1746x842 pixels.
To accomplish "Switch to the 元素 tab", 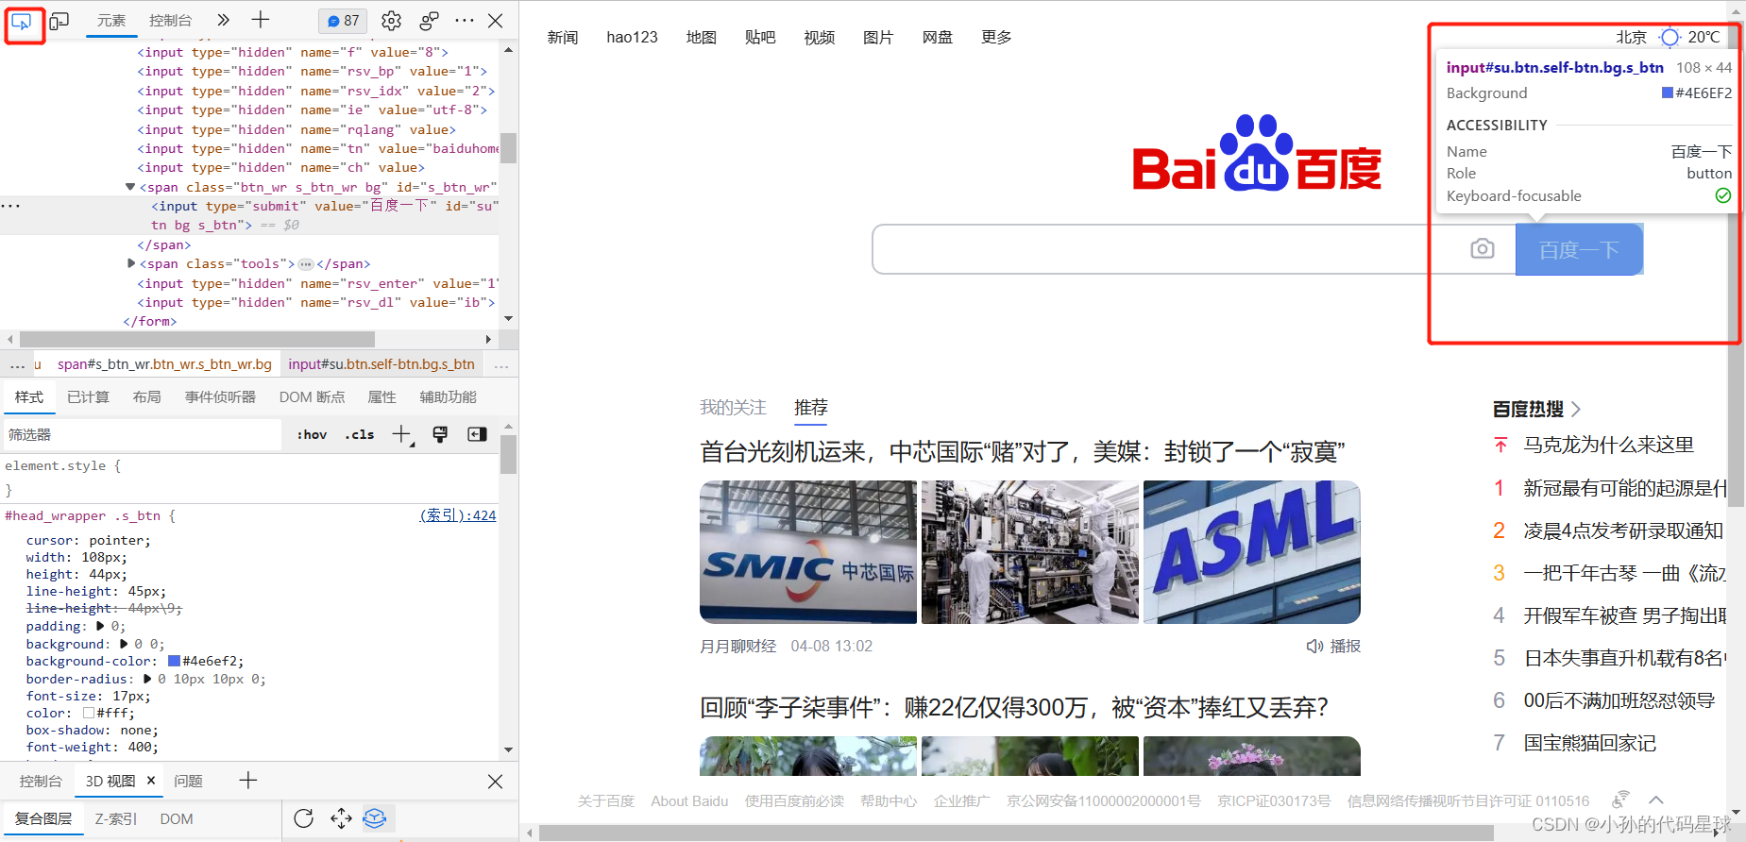I will pos(111,21).
